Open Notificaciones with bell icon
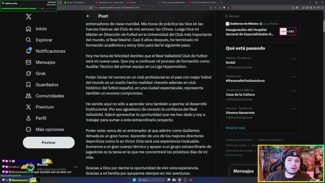325x183 pixels. (x=45, y=51)
